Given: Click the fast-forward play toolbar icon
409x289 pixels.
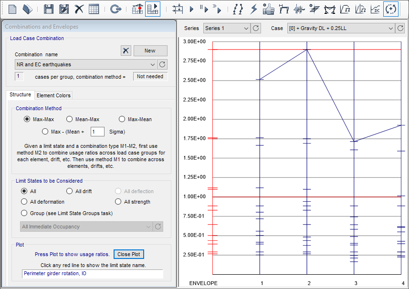Looking at the screenshot, I should pyautogui.click(x=218, y=9).
